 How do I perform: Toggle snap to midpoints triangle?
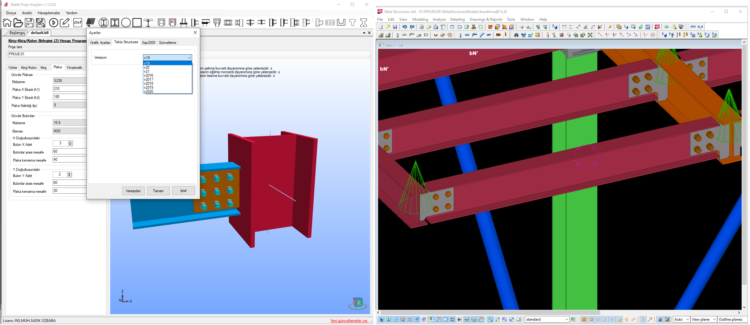(x=605, y=319)
